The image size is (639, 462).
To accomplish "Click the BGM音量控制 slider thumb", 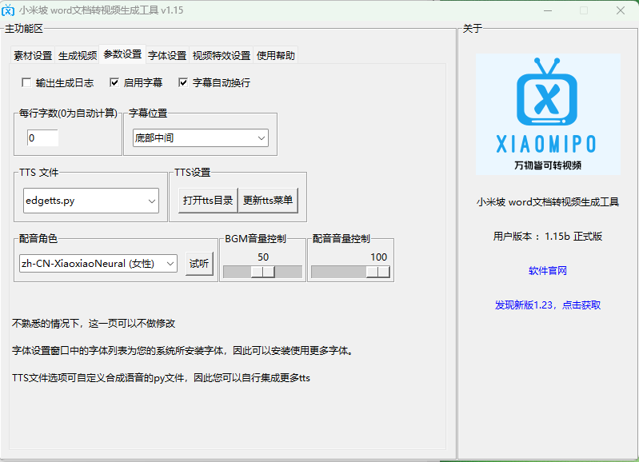I will point(263,272).
